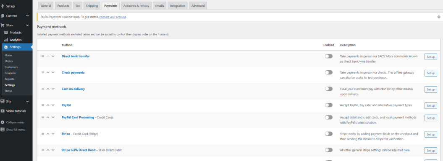Grab the drag handle for Check payments
The width and height of the screenshot is (443, 161).
[x=43, y=72]
